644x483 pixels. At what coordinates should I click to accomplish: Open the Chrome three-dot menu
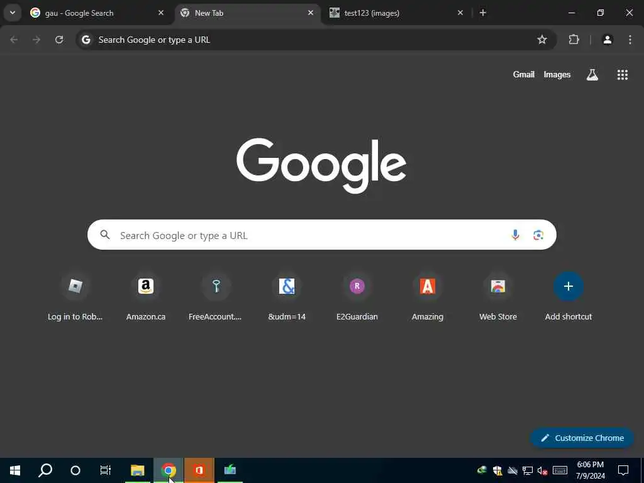[630, 40]
